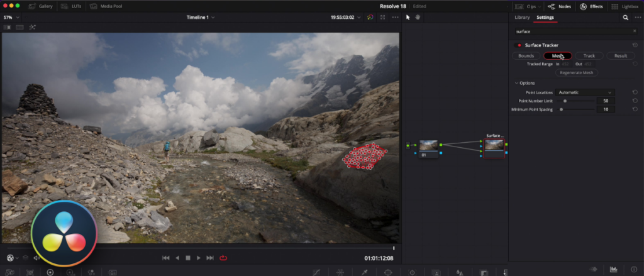Click the Point Number Limit value 50
Screen dimensions: 644x276
pos(606,101)
